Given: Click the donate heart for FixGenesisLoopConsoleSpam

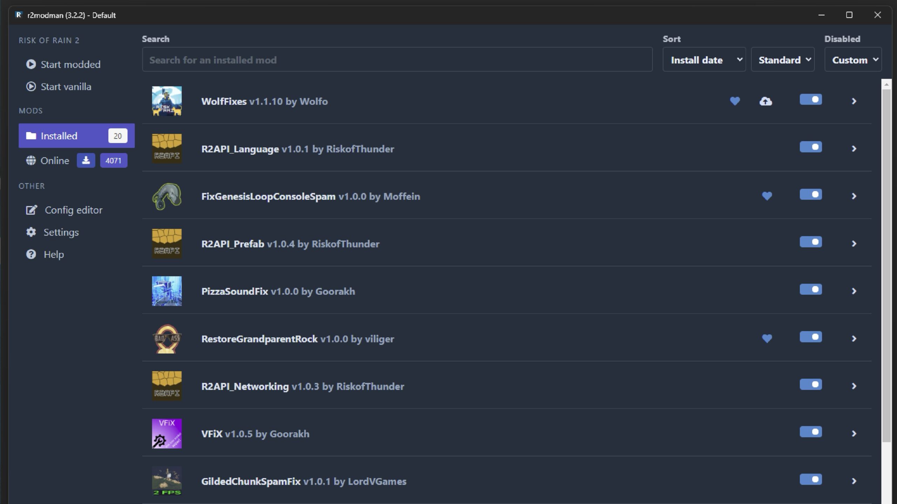Looking at the screenshot, I should coord(767,196).
